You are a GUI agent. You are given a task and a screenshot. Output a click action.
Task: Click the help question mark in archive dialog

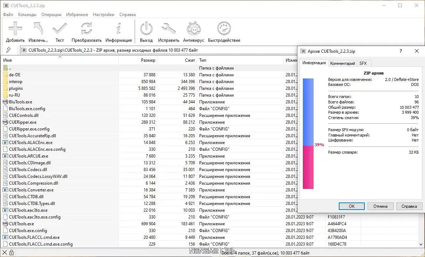click(x=401, y=51)
